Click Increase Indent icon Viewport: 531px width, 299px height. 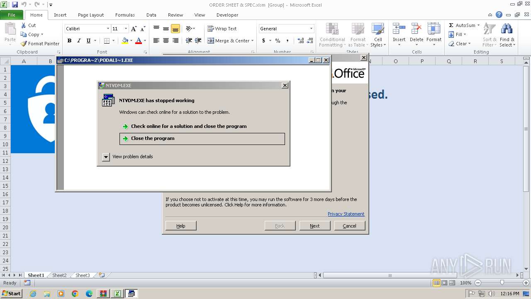pos(198,41)
